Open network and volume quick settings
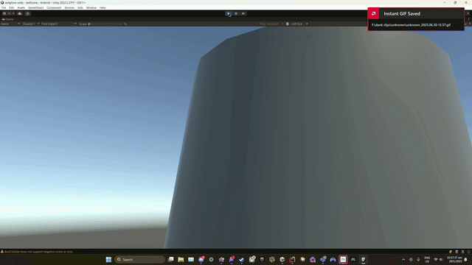The width and height of the screenshot is (472, 265). tap(438, 260)
